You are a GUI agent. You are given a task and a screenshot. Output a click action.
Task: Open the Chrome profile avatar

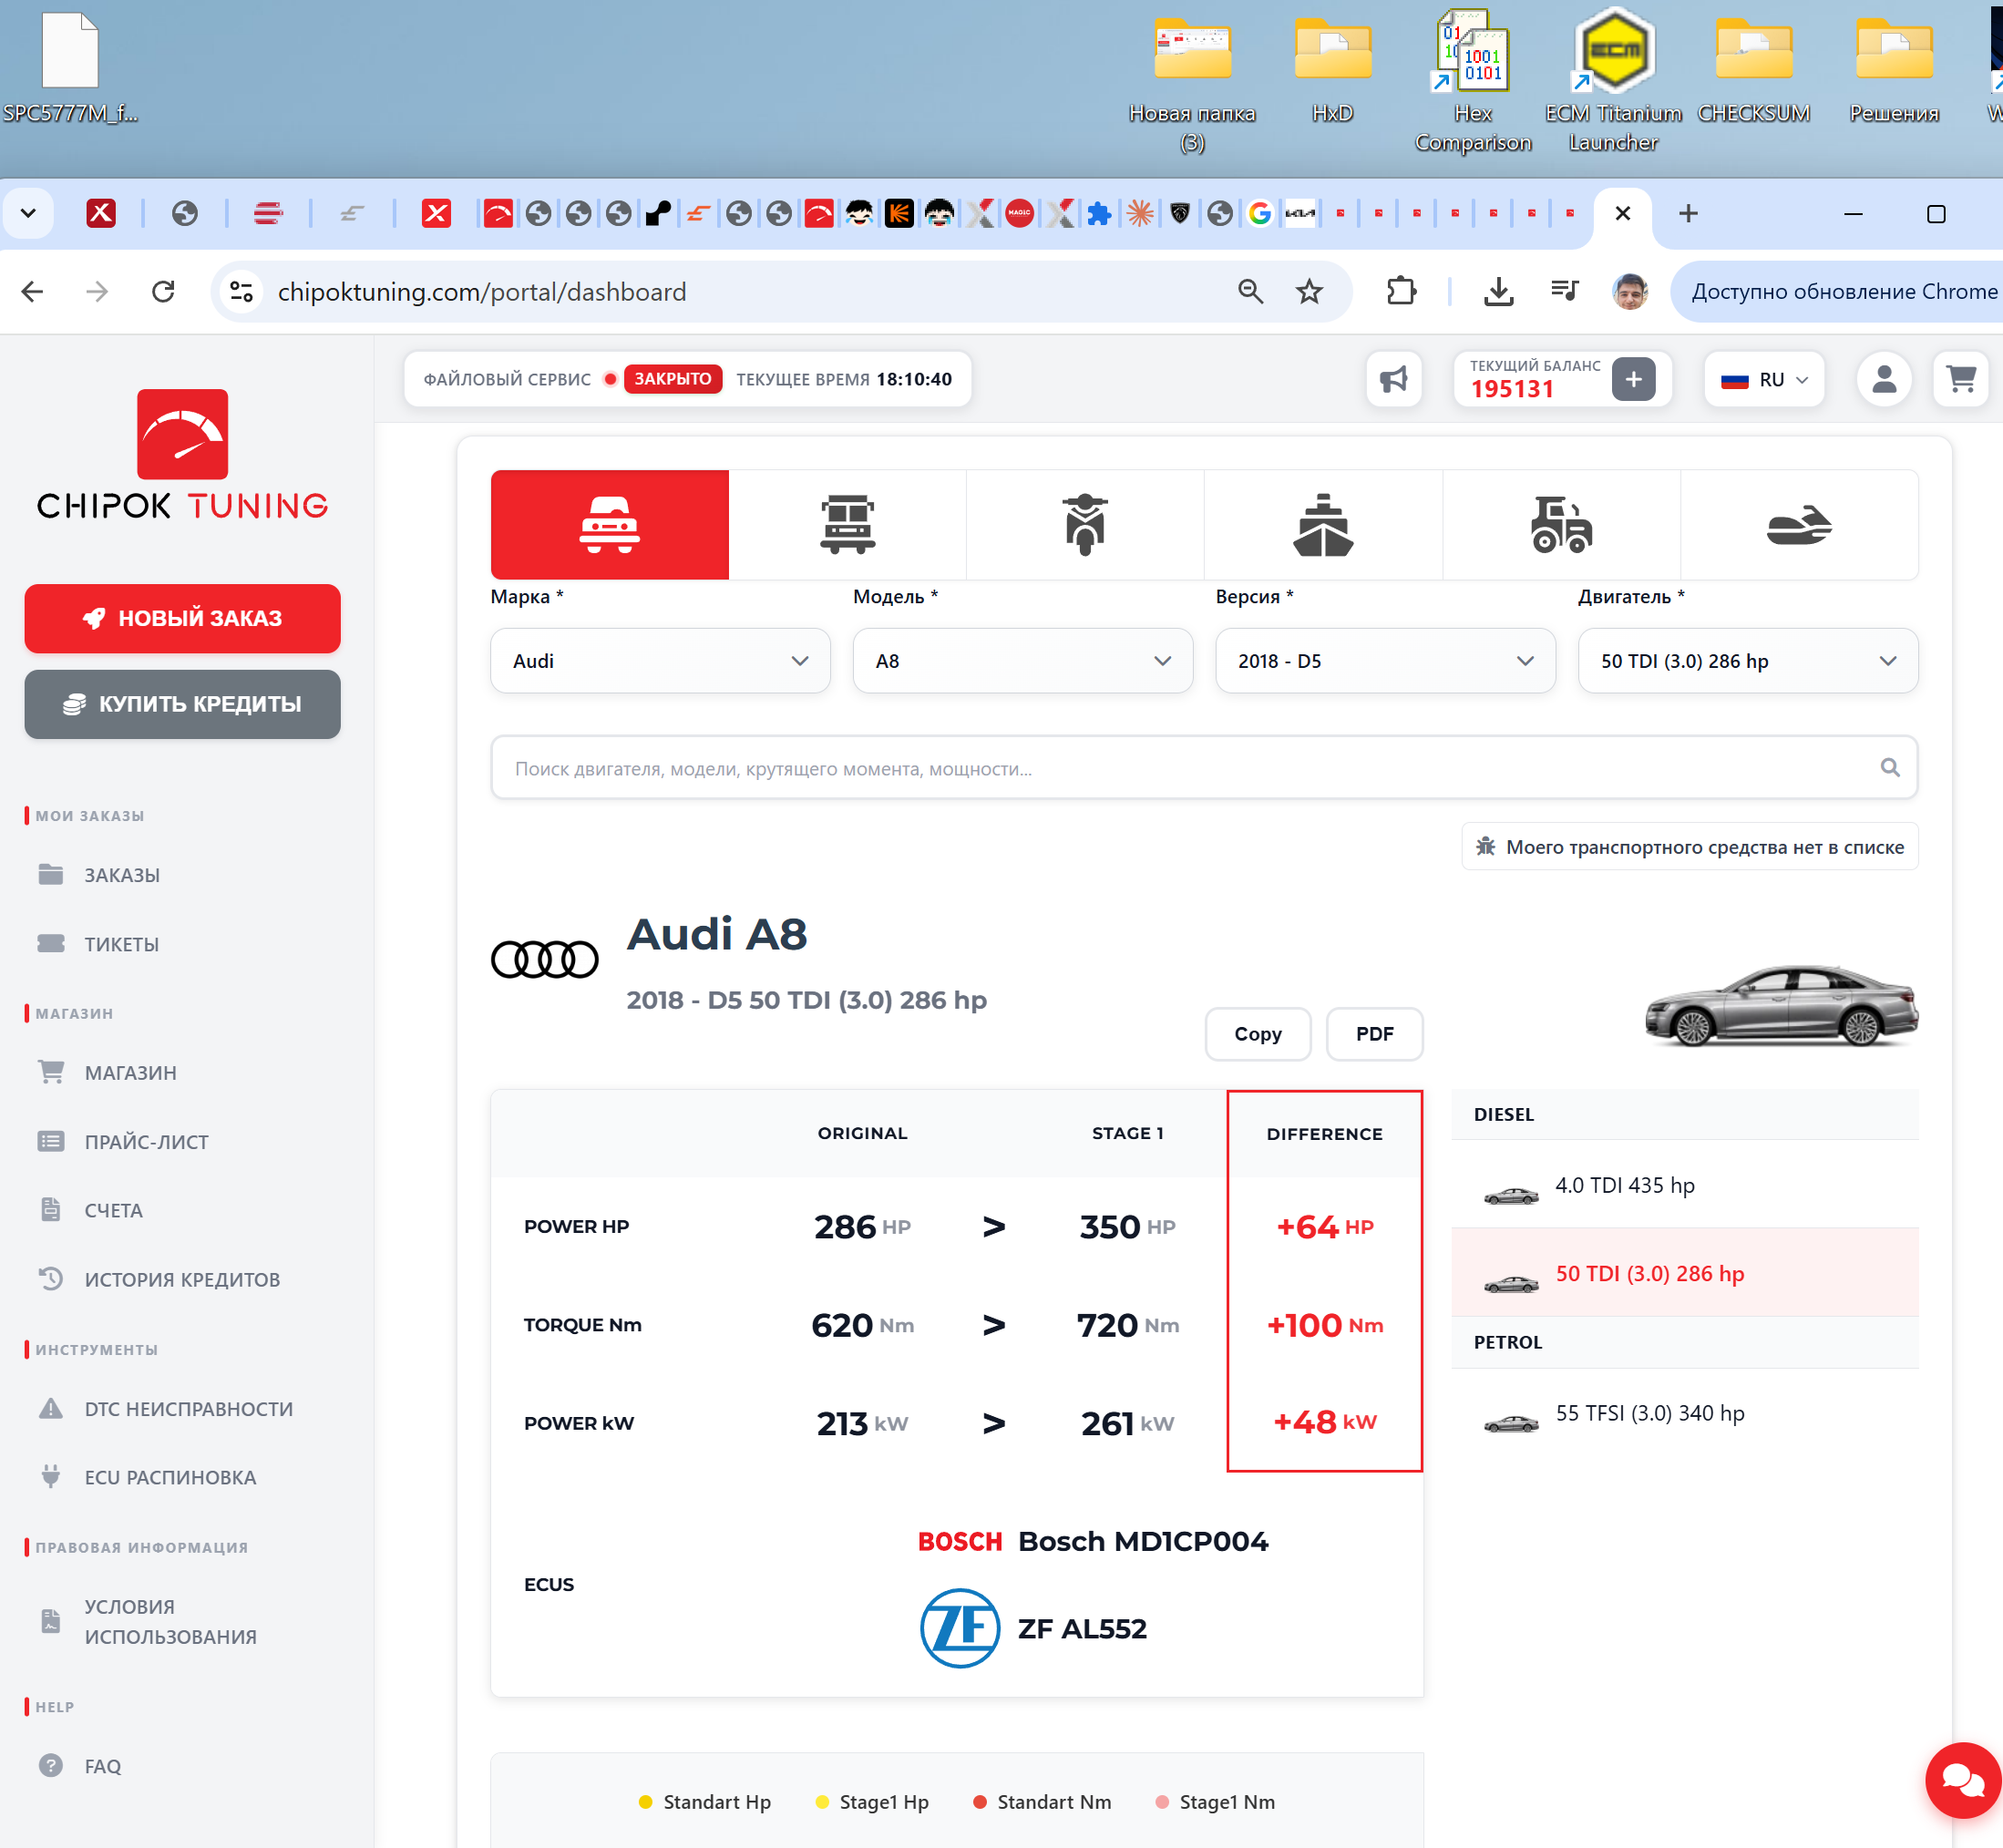[1630, 292]
